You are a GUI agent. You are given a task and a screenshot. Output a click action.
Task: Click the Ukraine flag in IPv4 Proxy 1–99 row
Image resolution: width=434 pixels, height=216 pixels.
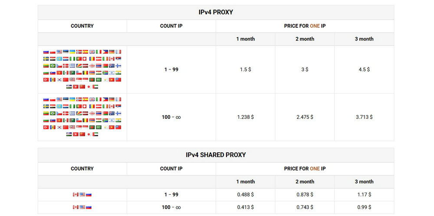pos(72,52)
